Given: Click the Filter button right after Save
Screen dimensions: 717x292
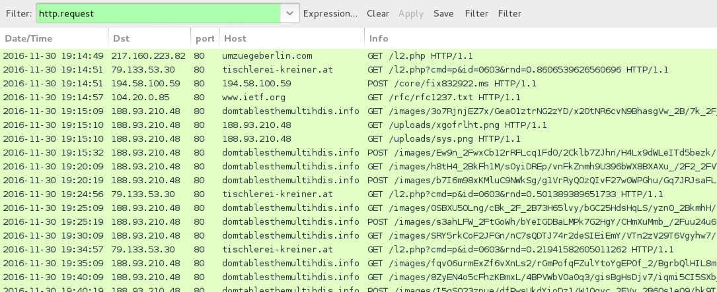Looking at the screenshot, I should pyautogui.click(x=476, y=13).
